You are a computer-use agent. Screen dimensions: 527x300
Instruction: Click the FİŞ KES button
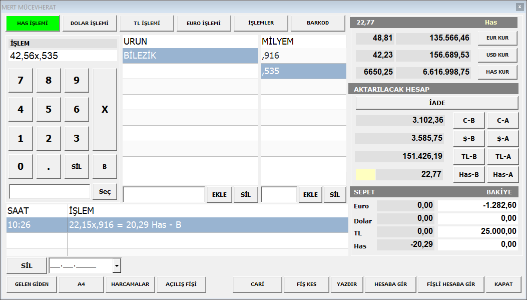click(307, 284)
